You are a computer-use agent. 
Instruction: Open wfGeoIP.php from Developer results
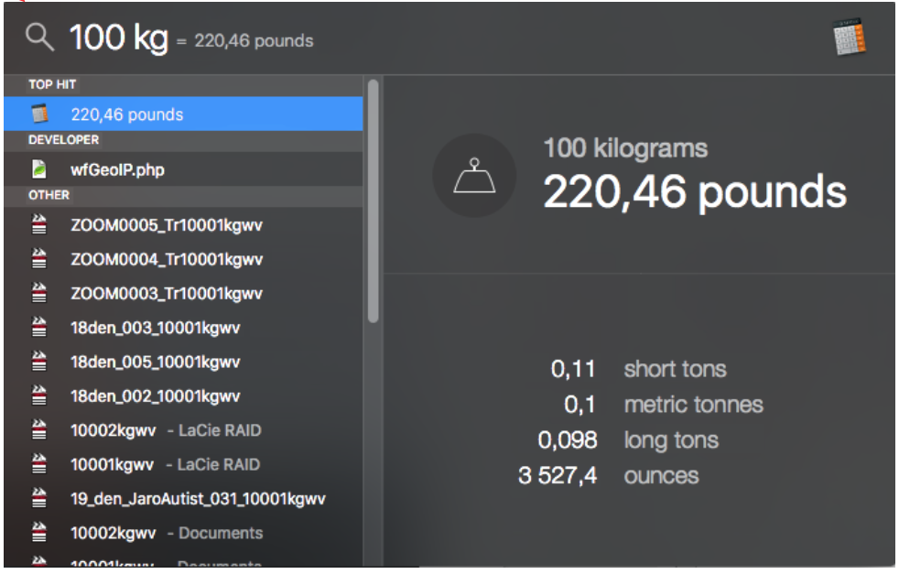pos(117,169)
